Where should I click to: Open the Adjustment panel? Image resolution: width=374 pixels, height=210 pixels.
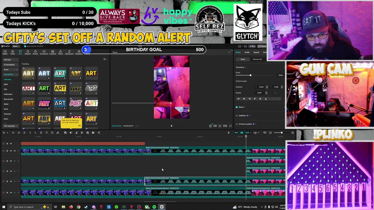69,52
